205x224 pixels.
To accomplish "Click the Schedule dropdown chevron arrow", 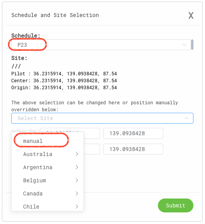I will 184,45.
